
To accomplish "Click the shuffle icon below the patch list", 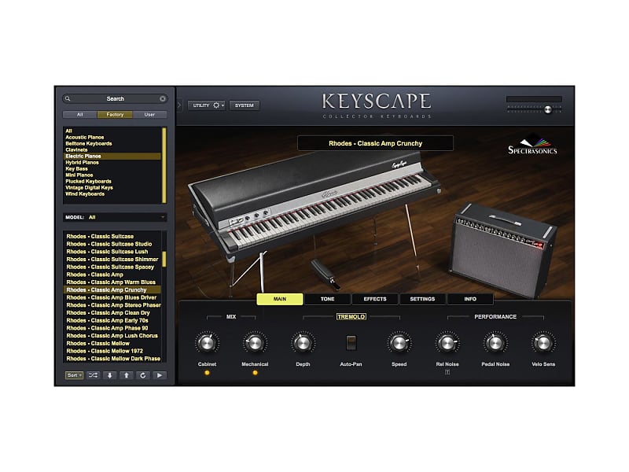I will click(93, 375).
